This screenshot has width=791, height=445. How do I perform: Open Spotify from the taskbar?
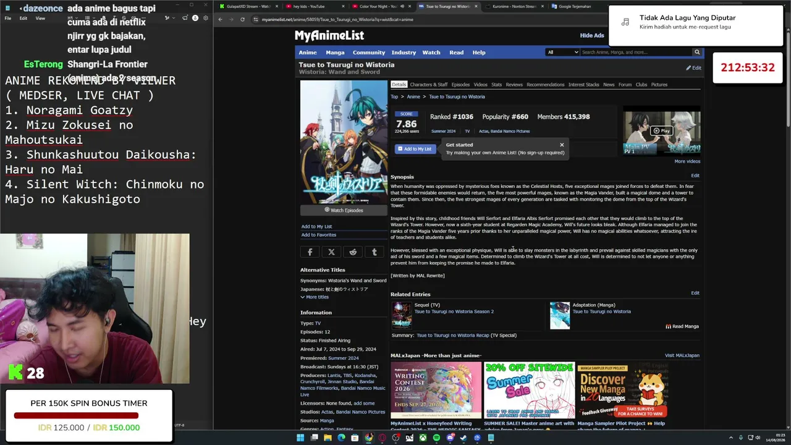(436, 438)
